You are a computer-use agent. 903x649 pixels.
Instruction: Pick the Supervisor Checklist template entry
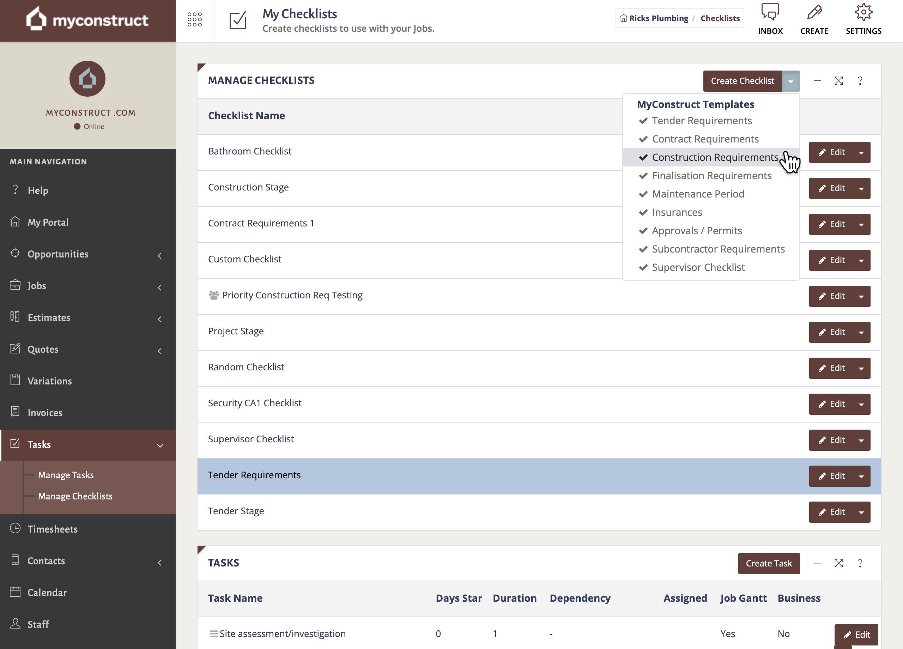(698, 267)
